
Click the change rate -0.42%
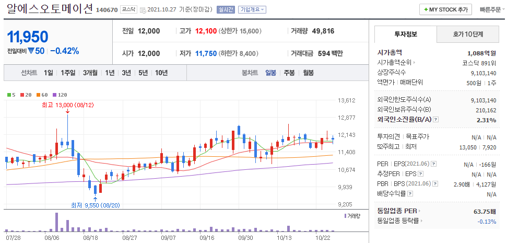(x=65, y=51)
